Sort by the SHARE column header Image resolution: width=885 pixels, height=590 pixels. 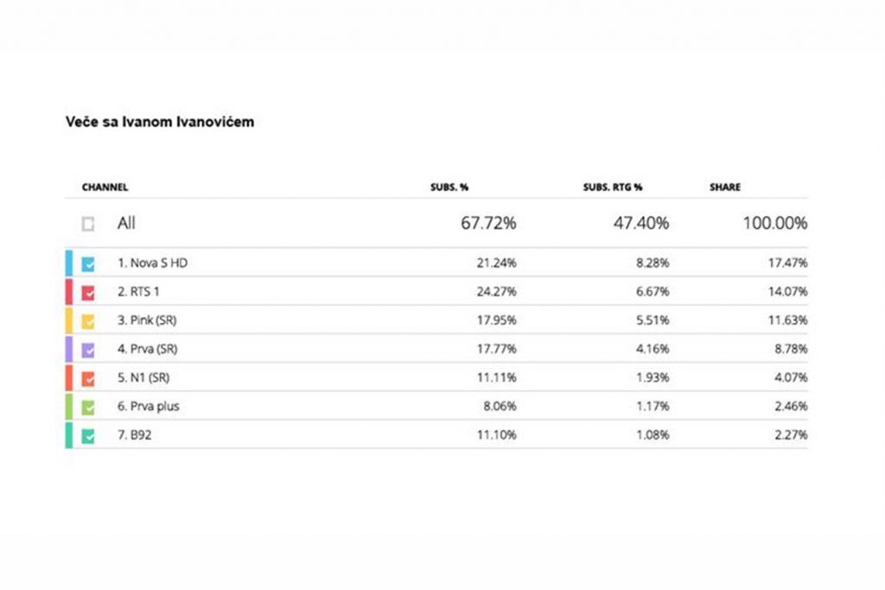(x=724, y=187)
